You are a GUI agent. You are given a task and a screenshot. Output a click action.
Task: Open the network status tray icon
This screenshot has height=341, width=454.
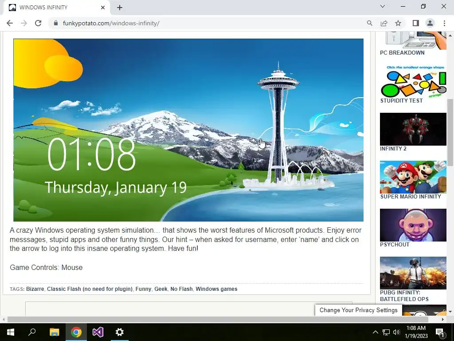tap(386, 332)
